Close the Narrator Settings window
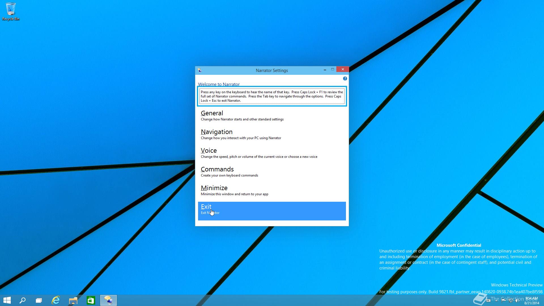544x306 pixels. pyautogui.click(x=343, y=69)
